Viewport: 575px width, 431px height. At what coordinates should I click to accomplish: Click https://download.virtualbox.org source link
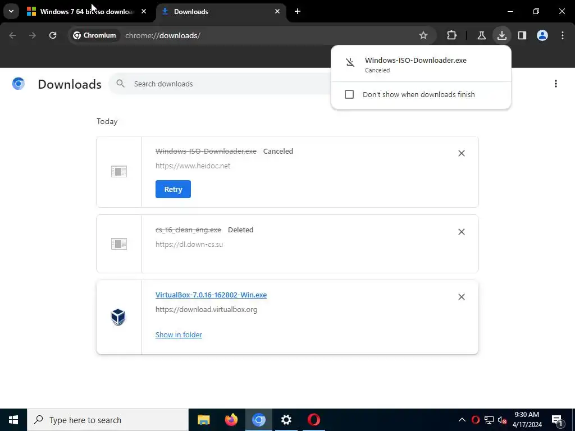(x=207, y=309)
